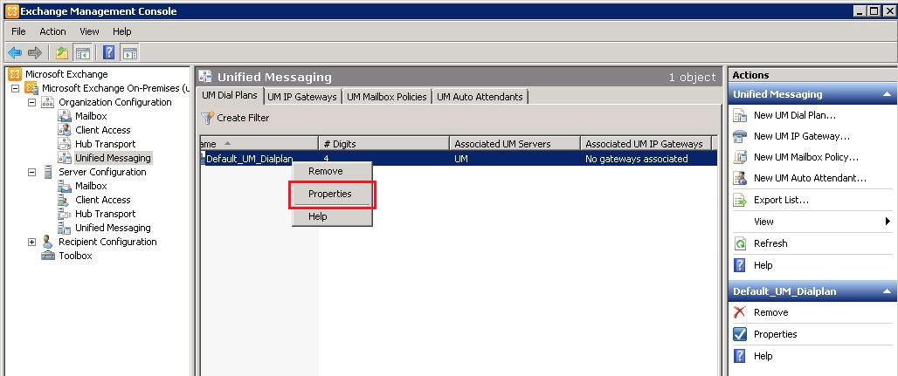Click the Associated UM IP Gateways column header

tap(646, 144)
